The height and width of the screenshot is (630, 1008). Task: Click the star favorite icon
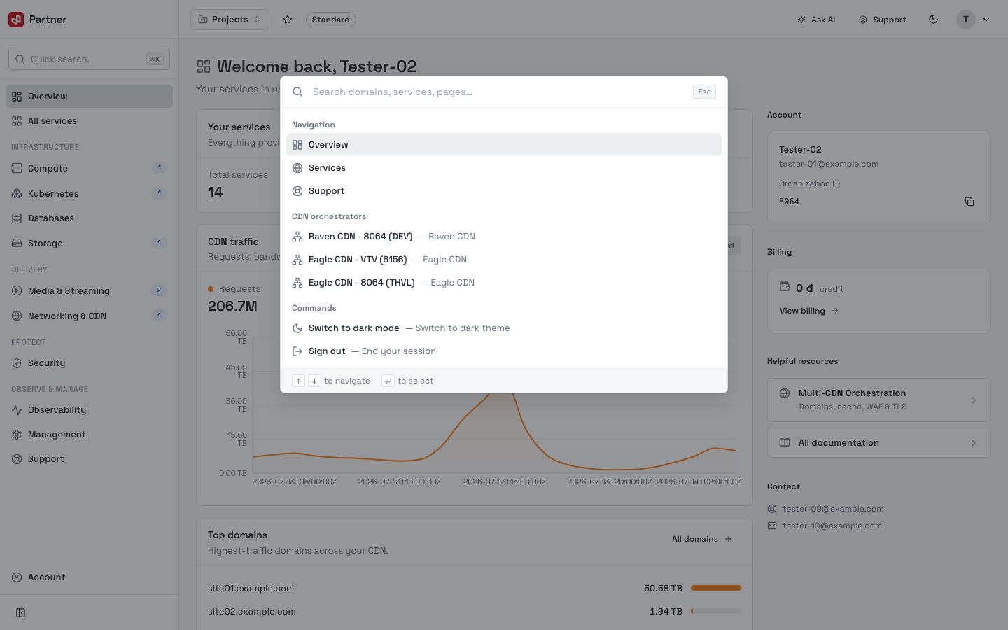[x=288, y=20]
